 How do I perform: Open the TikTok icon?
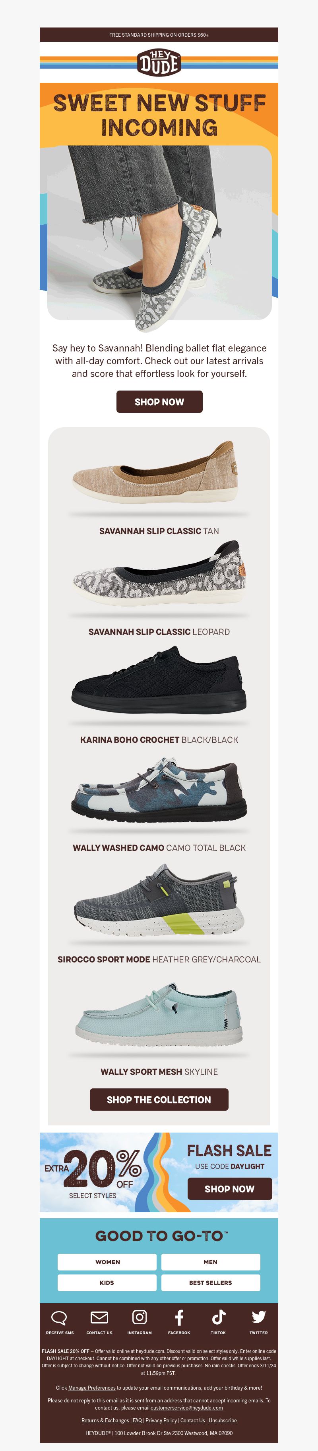click(x=219, y=1317)
